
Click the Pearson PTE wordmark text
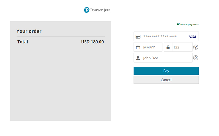[100, 10]
